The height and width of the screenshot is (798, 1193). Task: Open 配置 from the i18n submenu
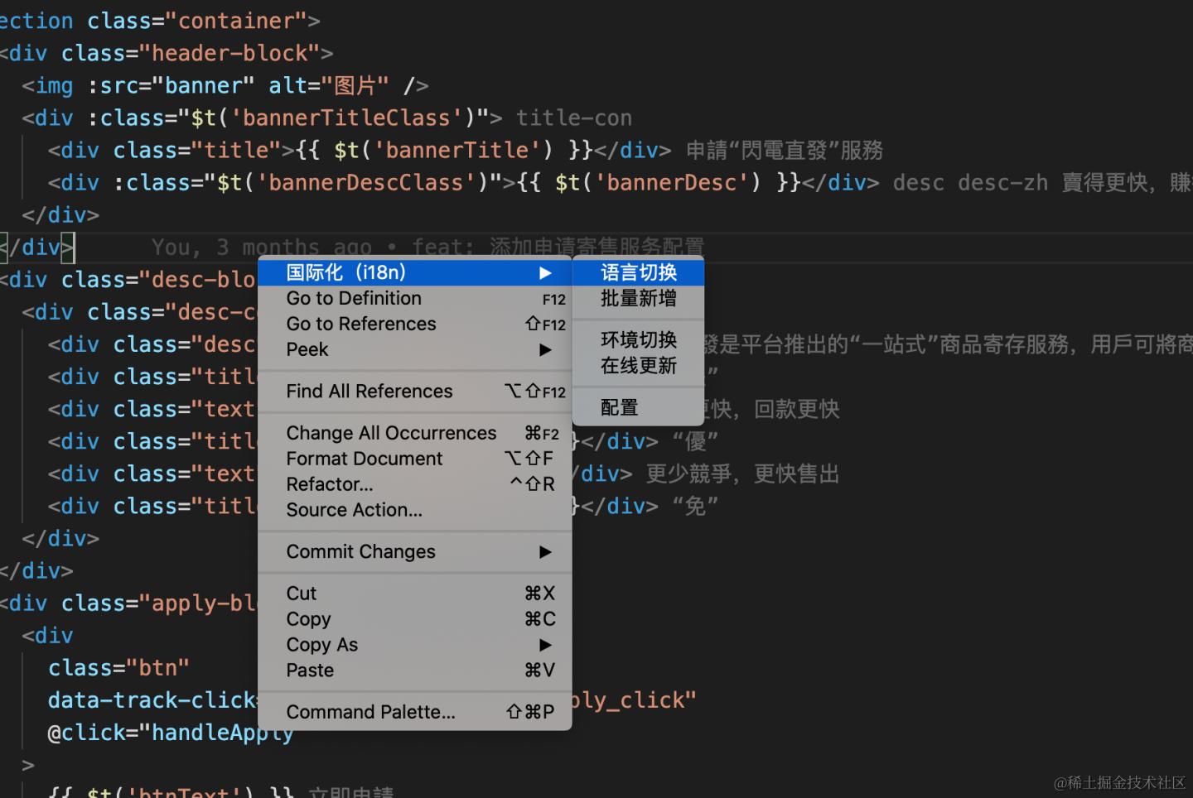619,406
